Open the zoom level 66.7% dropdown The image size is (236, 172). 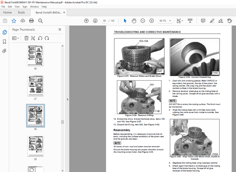170,21
